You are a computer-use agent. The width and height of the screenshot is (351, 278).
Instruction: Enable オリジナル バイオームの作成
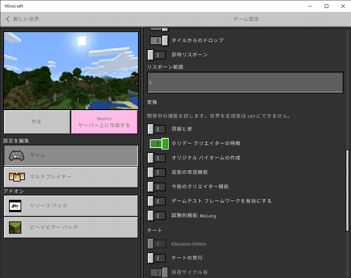tap(156, 158)
